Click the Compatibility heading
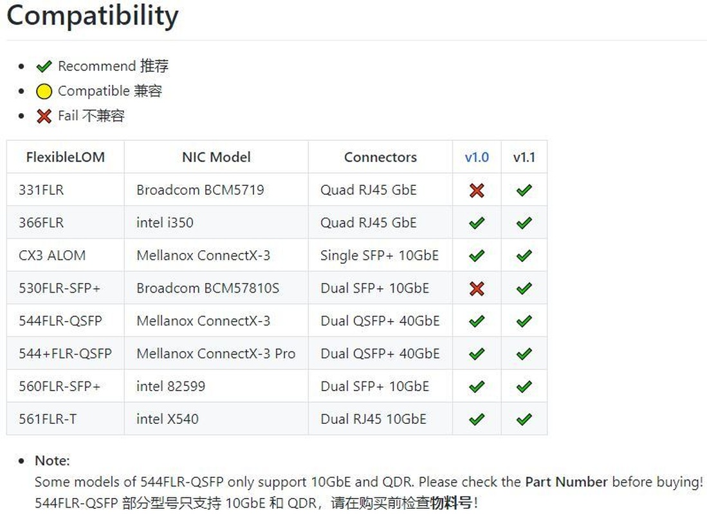 tap(93, 15)
